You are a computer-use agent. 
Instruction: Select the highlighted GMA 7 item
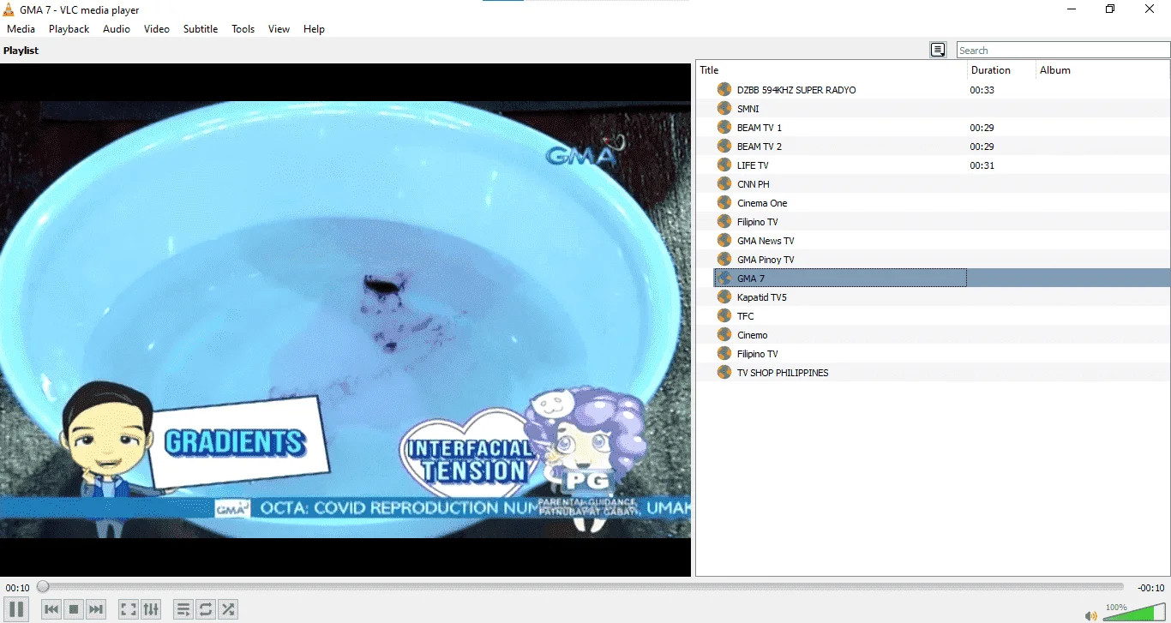coord(941,279)
